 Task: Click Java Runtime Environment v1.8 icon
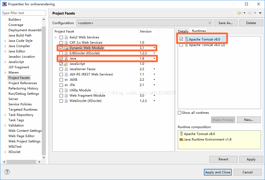[x=181, y=139]
